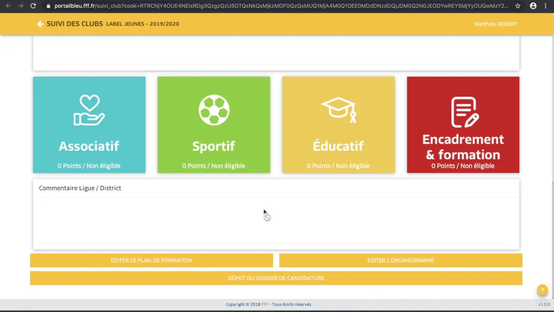Click the heart-in-hand Associatif icon
This screenshot has height=312, width=554.
[89, 110]
